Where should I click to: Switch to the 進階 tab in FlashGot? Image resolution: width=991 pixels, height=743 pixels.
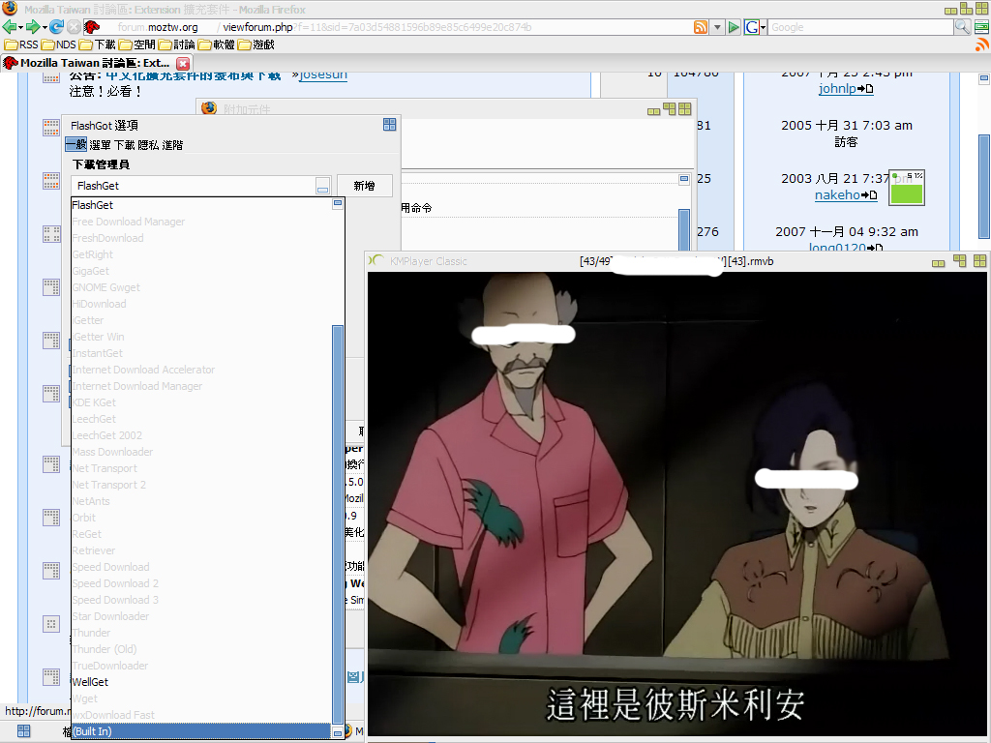(x=172, y=145)
